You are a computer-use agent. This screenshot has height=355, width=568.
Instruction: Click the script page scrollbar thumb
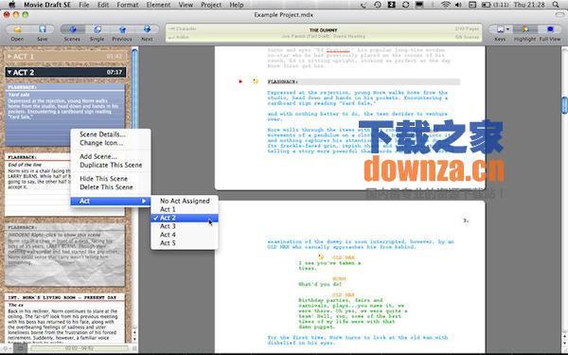click(565, 105)
